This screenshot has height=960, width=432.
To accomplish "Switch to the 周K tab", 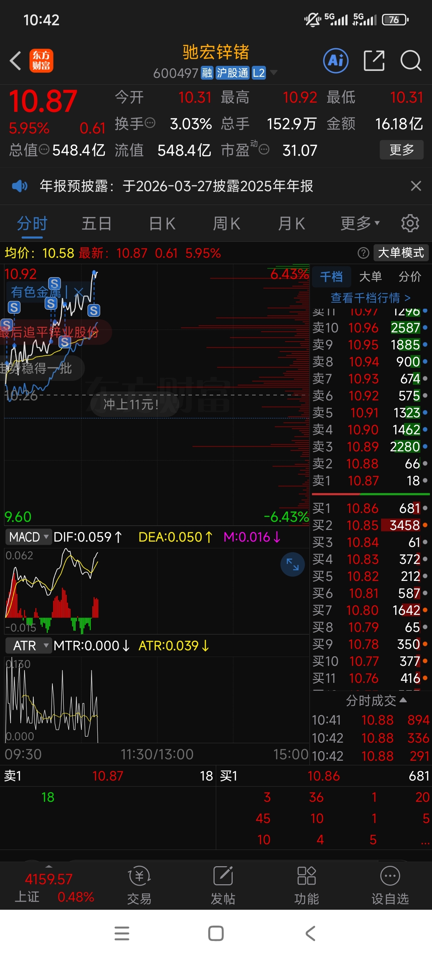I will coord(226,224).
